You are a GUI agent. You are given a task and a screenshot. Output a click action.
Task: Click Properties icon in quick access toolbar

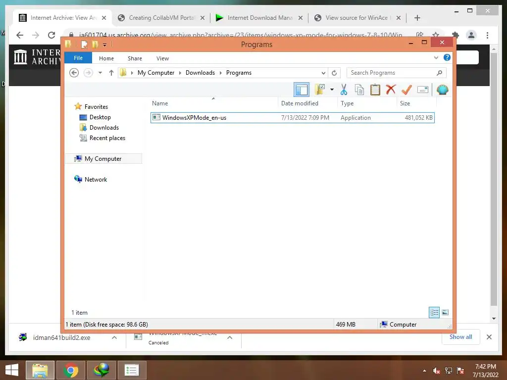(x=84, y=45)
